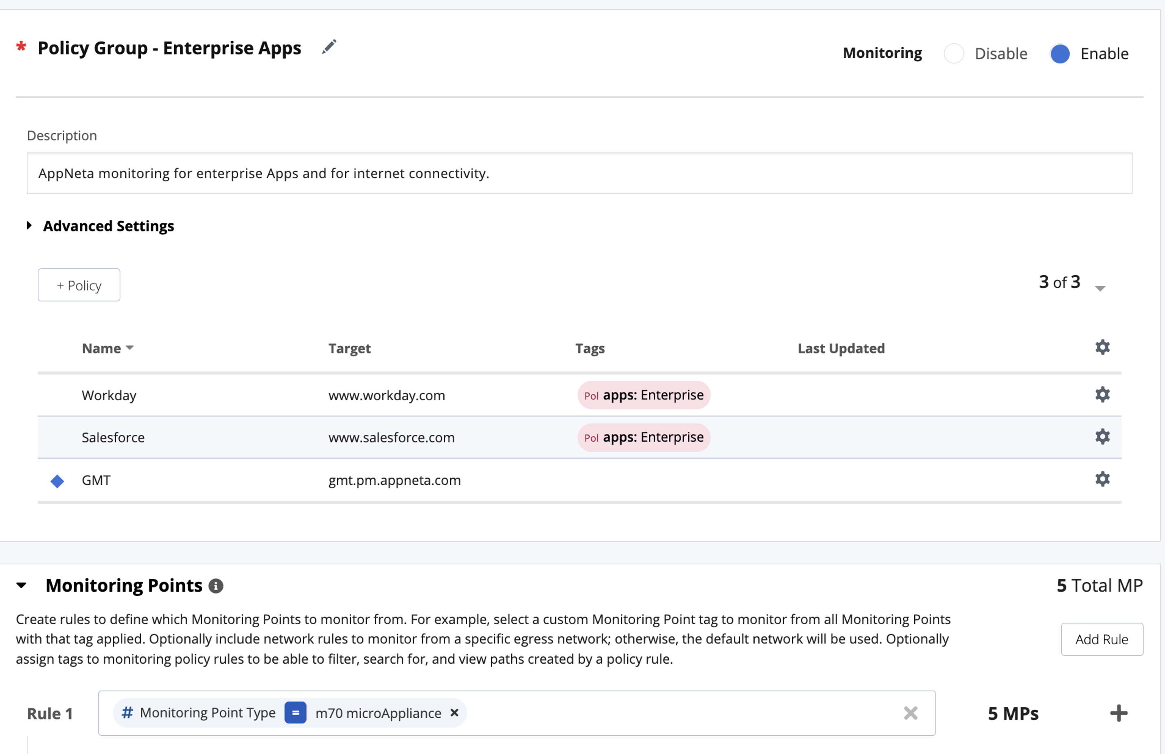Clear Rule 1 with the large X
The height and width of the screenshot is (754, 1165).
[x=911, y=713]
